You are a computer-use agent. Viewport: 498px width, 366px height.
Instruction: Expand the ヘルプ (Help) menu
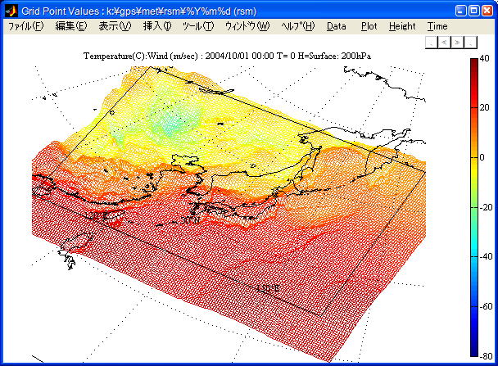[297, 26]
